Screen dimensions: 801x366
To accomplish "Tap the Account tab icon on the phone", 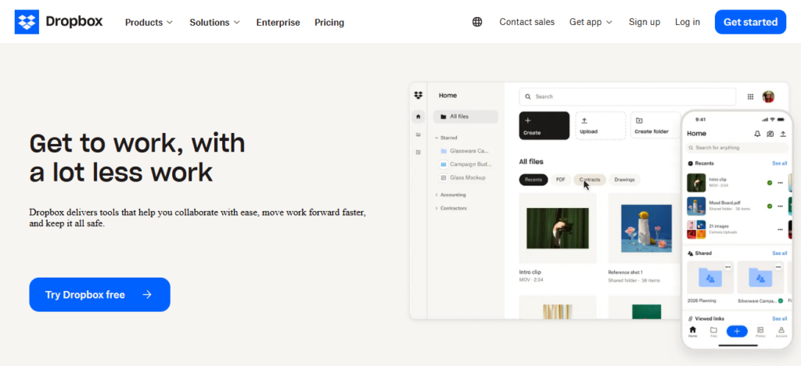I will point(781,330).
